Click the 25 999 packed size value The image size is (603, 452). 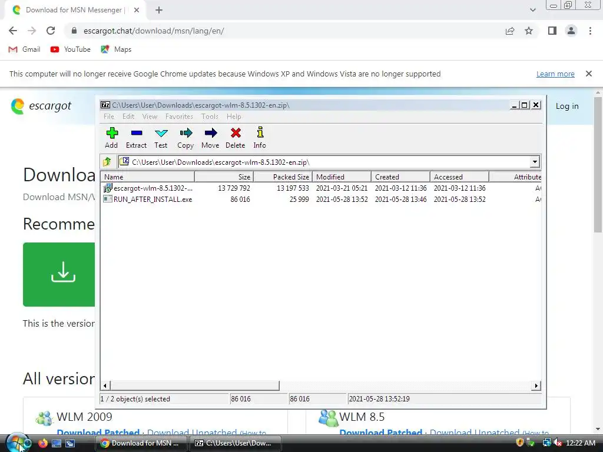pyautogui.click(x=299, y=200)
